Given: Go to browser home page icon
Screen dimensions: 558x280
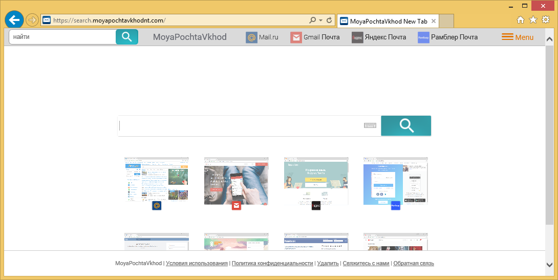Looking at the screenshot, I should (521, 20).
